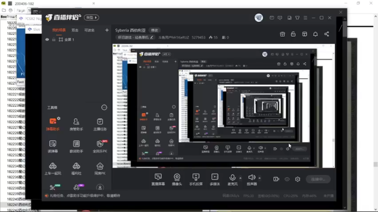The width and height of the screenshot is (378, 212).
Task: Click the stream preview thumbnail area
Action: coord(223,106)
